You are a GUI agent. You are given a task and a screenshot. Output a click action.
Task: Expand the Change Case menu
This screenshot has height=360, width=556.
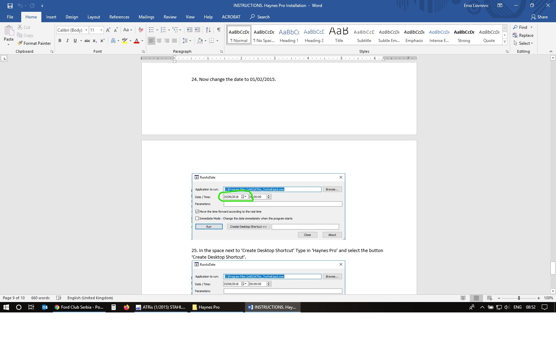click(128, 30)
